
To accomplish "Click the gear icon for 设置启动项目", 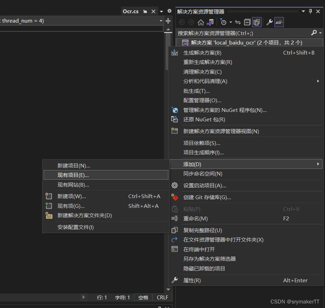I will 174,185.
